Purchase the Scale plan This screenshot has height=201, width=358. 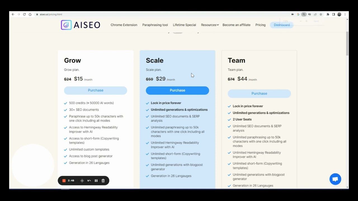pyautogui.click(x=177, y=90)
